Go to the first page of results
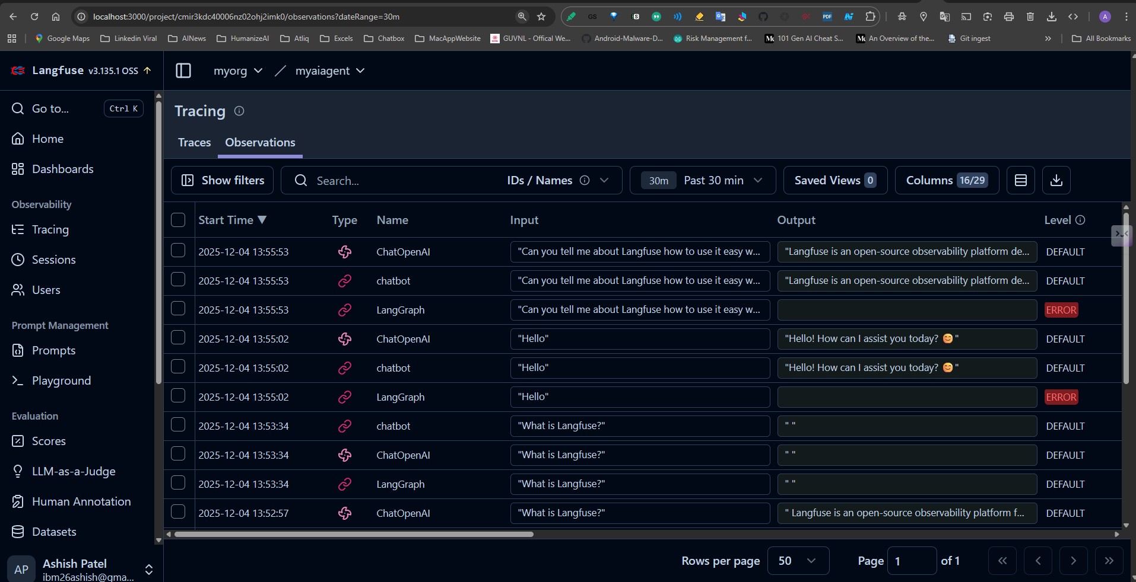The height and width of the screenshot is (582, 1136). pos(1002,561)
